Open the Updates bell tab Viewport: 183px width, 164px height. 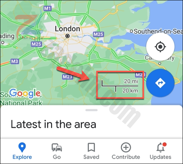(161, 147)
